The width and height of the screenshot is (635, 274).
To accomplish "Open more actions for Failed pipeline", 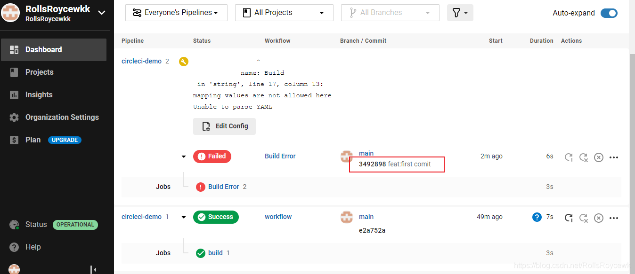I will [x=613, y=157].
